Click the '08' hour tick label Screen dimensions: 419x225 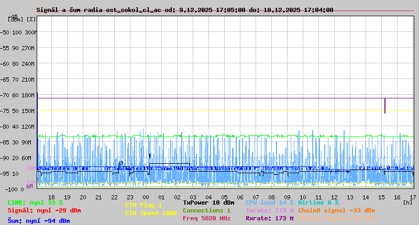tap(271, 197)
